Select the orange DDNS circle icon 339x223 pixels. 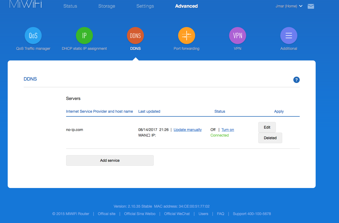(135, 36)
